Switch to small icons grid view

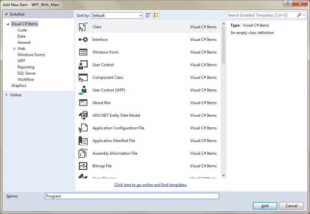coord(148,15)
